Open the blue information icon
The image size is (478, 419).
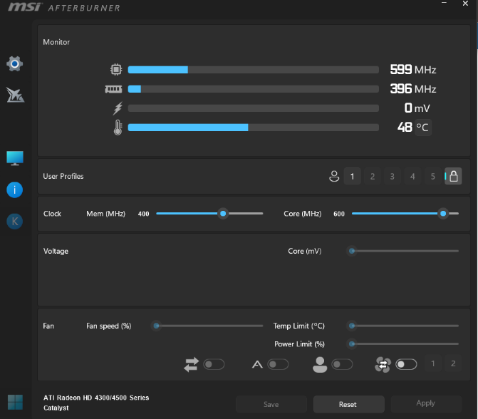[x=15, y=190]
